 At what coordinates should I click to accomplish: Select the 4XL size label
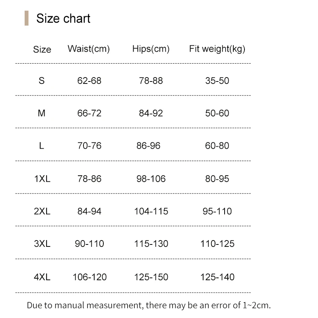(42, 277)
